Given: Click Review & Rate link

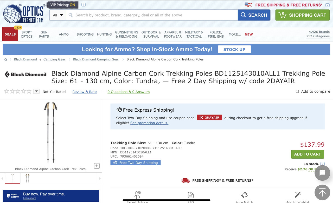Looking at the screenshot, I should click(x=85, y=92).
